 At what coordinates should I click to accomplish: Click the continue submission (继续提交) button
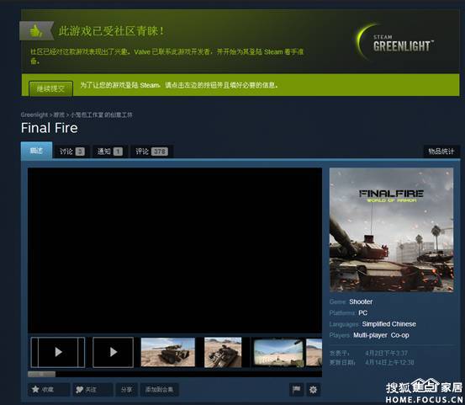tap(50, 88)
